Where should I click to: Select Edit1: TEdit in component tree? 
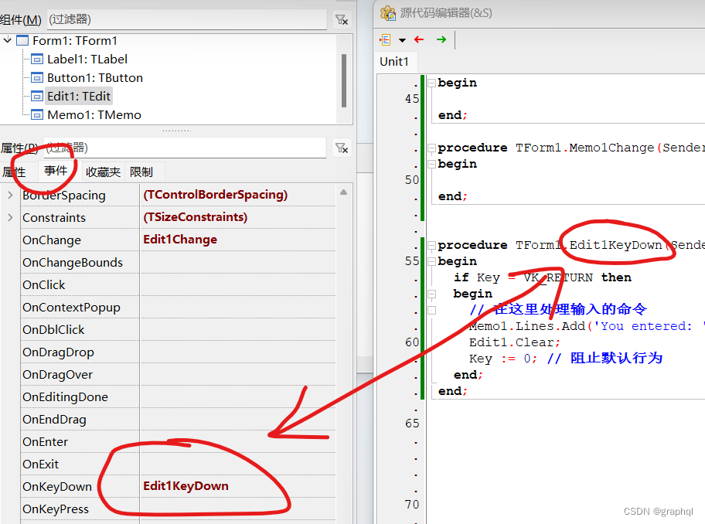79,96
